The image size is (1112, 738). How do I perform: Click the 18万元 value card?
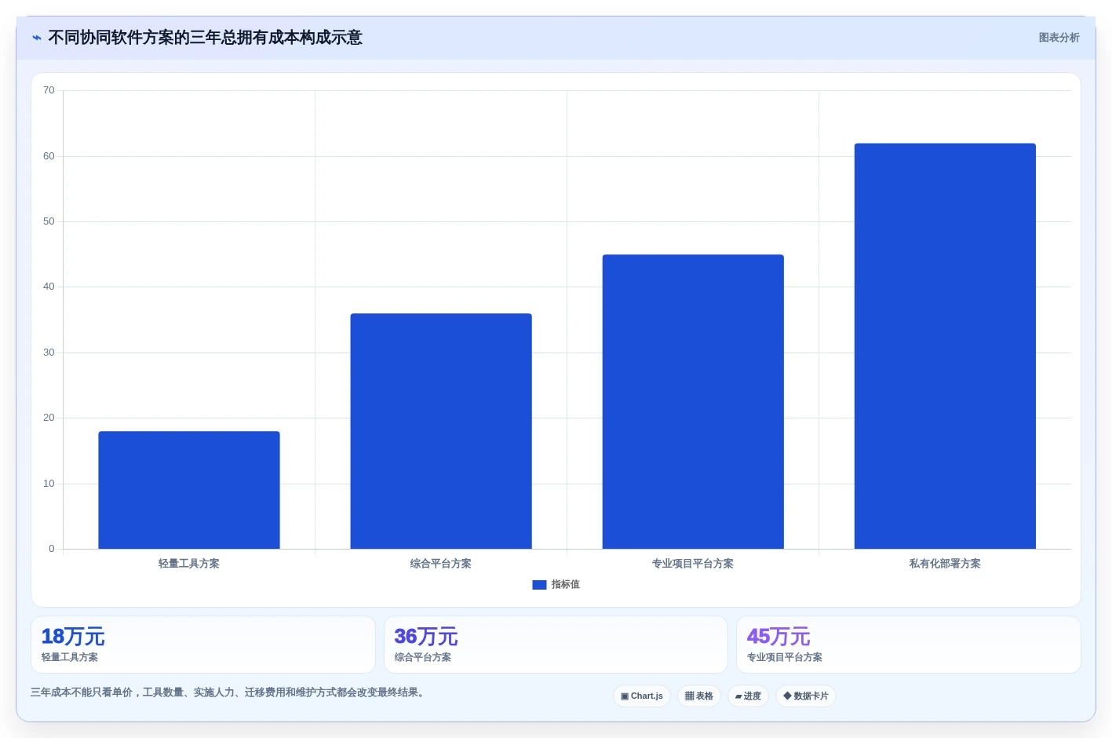pos(203,645)
